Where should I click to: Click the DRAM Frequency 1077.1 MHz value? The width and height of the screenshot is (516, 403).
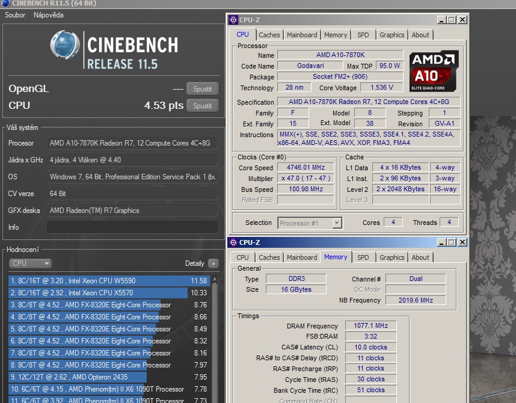click(x=371, y=325)
